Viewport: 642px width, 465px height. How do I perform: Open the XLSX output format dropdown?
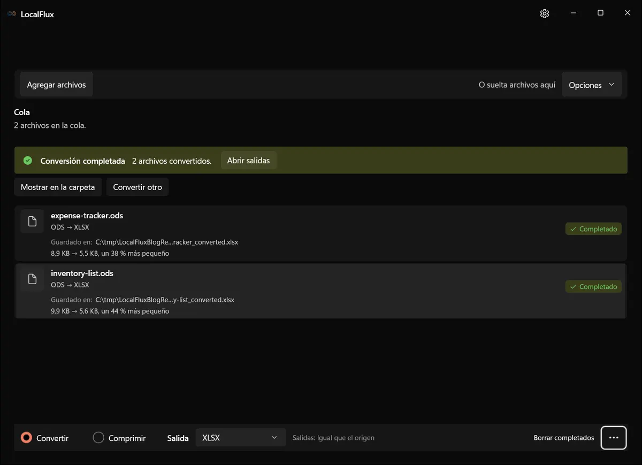[240, 438]
